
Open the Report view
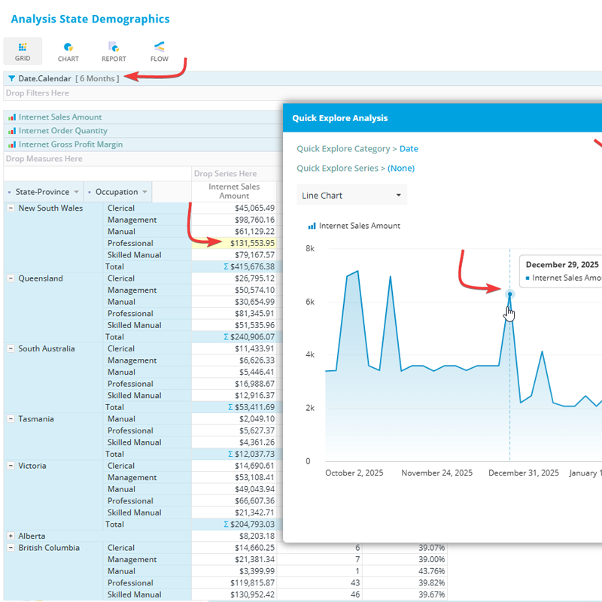pos(114,50)
